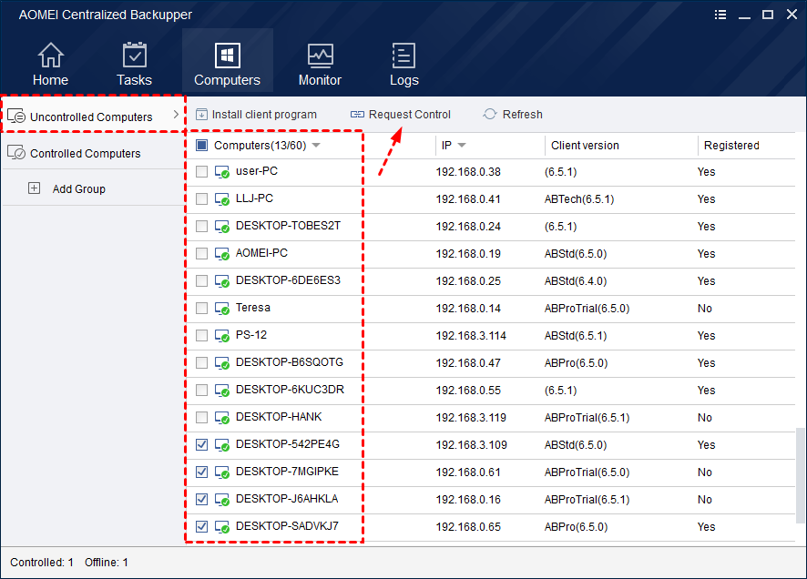Click the Uncontrolled Computers sidebar icon

[16, 117]
